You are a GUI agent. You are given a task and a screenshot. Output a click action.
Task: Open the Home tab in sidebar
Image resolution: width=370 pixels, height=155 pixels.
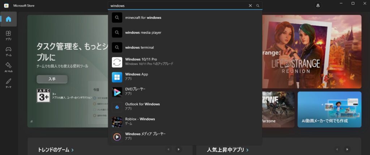tap(8, 19)
